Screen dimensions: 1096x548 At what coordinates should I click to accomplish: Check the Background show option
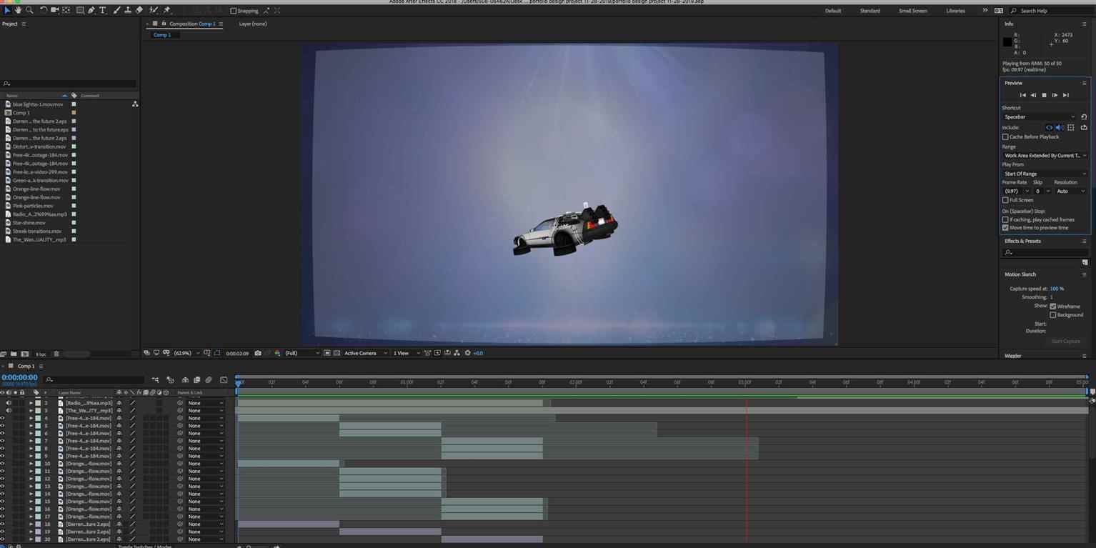[x=1053, y=315]
